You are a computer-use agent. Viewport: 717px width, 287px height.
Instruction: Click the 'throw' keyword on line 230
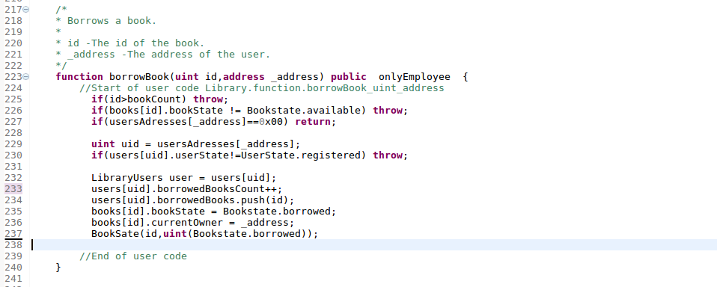388,155
